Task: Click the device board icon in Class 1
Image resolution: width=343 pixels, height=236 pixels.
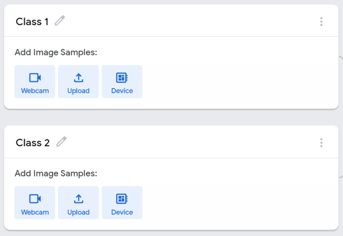Action: point(122,78)
